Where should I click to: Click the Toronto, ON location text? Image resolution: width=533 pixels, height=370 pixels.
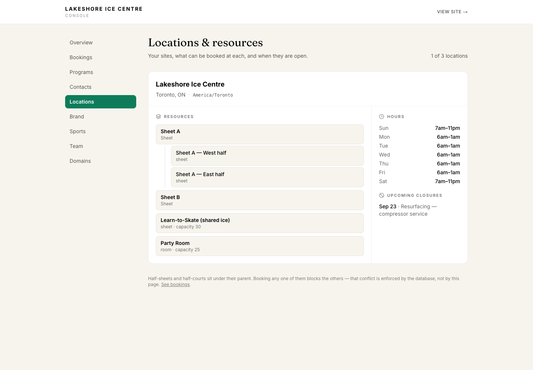point(171,95)
